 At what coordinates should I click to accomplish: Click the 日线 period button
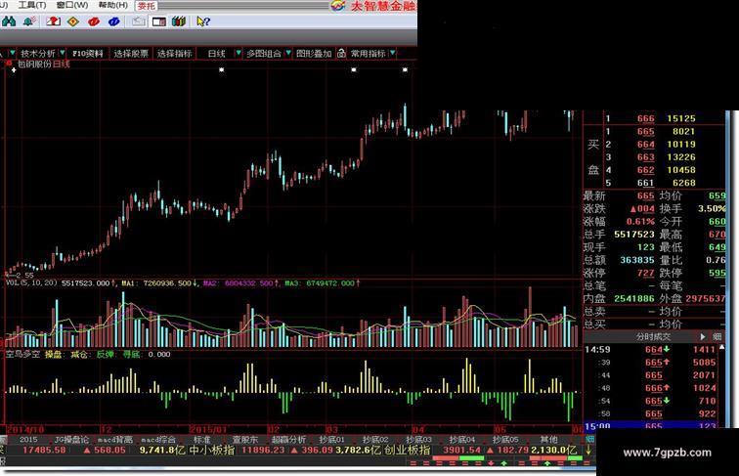click(x=216, y=53)
